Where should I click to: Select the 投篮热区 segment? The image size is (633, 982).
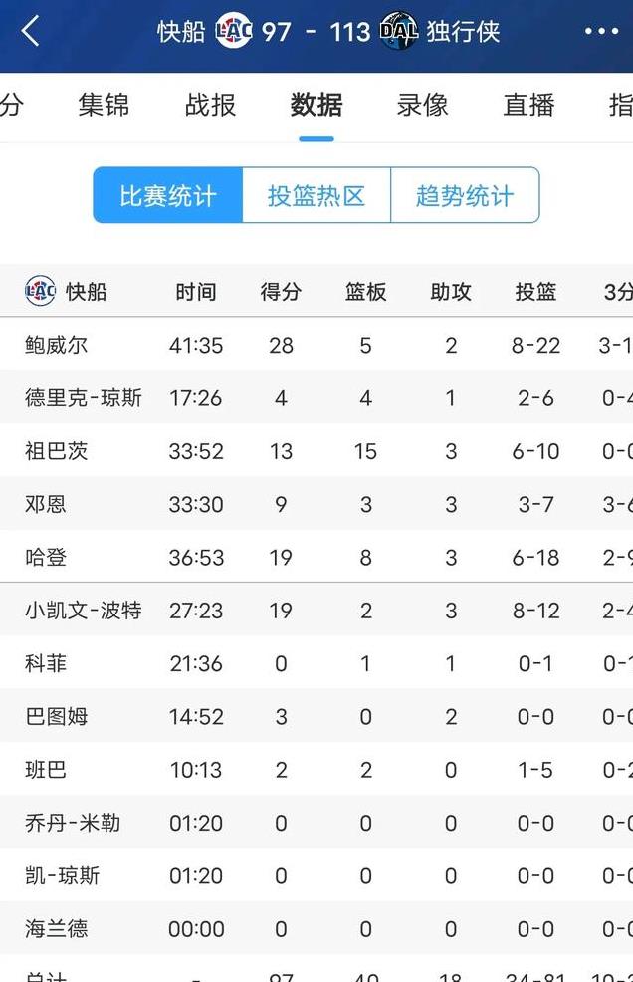(x=316, y=195)
